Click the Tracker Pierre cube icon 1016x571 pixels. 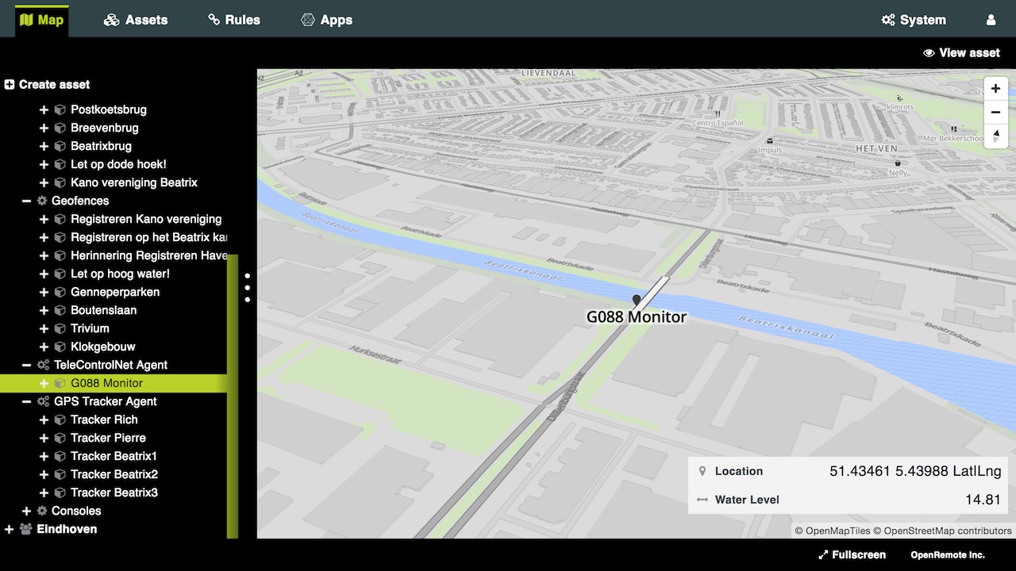coord(60,438)
